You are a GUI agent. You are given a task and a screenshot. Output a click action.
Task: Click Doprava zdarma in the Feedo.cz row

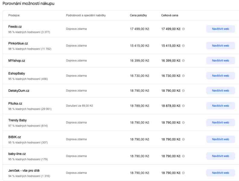(x=76, y=29)
